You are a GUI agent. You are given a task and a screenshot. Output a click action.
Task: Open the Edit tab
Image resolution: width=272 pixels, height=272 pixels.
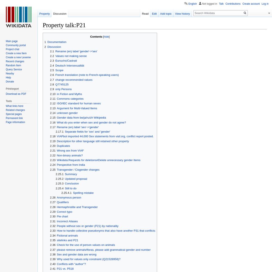coord(154,14)
